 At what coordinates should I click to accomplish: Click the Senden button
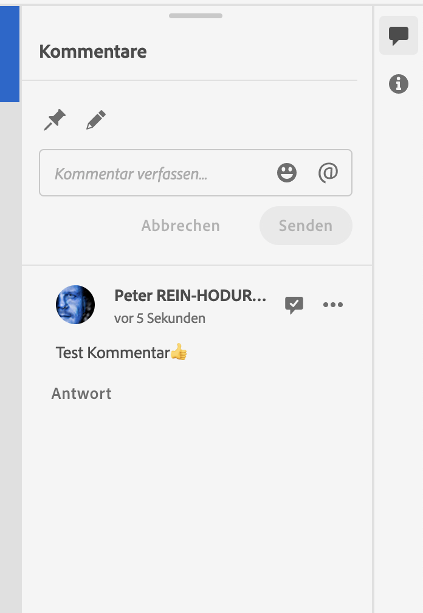coord(306,226)
